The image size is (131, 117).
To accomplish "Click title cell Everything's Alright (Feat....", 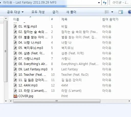I will pos(80,64).
